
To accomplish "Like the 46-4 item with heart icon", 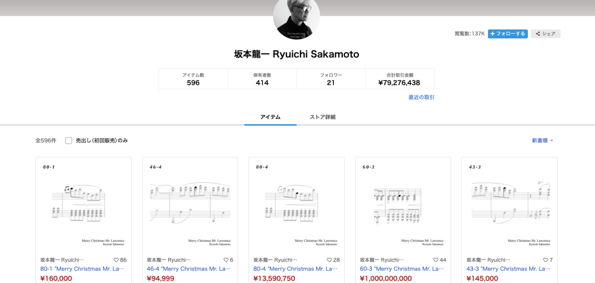I will click(226, 260).
